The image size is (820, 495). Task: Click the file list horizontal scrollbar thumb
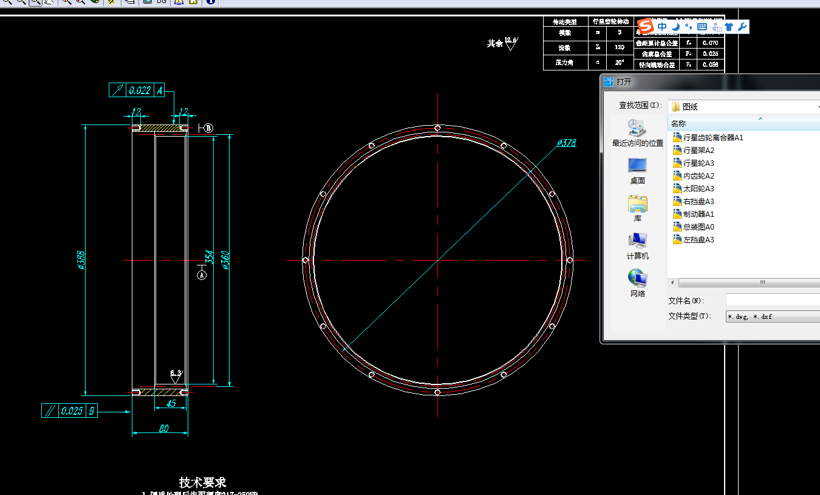[750, 283]
